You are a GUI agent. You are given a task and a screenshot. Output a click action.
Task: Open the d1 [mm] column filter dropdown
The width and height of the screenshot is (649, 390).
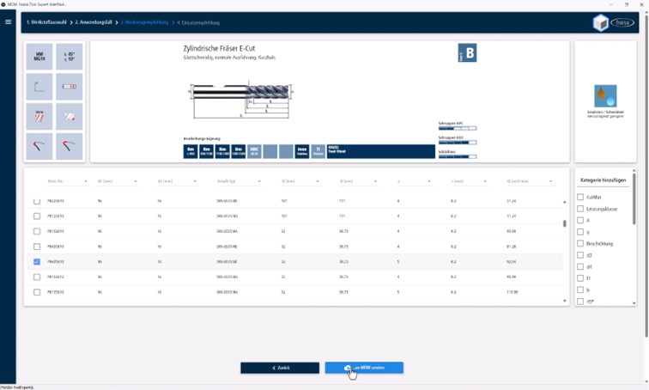(x=136, y=181)
